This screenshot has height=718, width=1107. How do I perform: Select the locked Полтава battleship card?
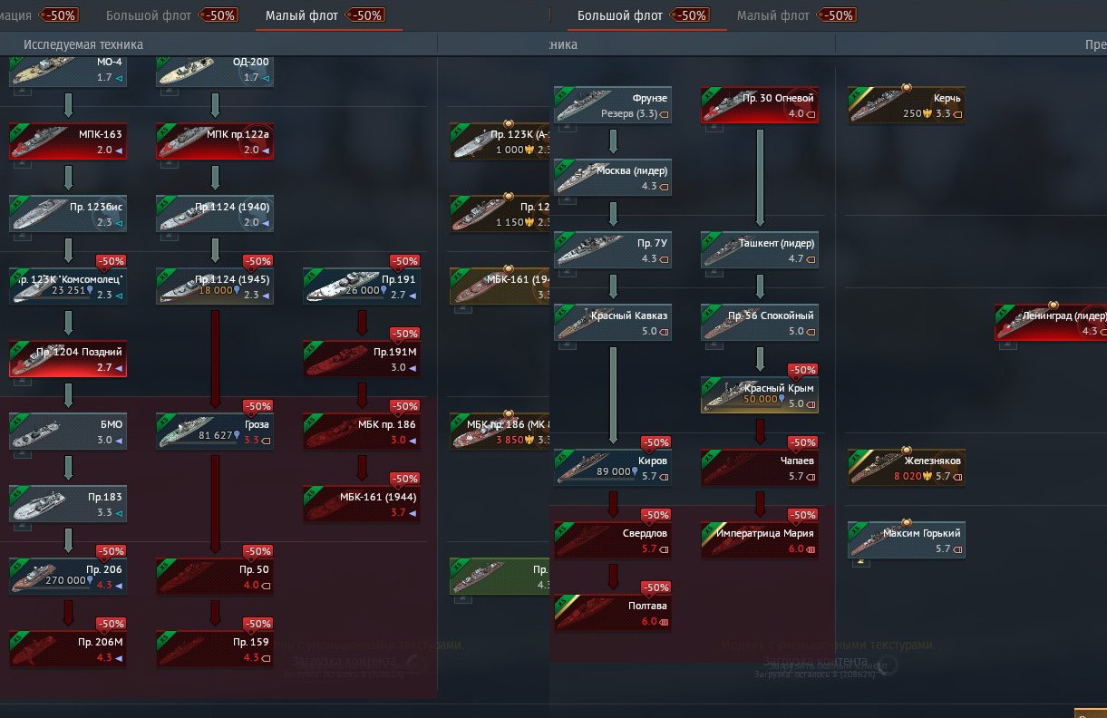click(x=613, y=613)
